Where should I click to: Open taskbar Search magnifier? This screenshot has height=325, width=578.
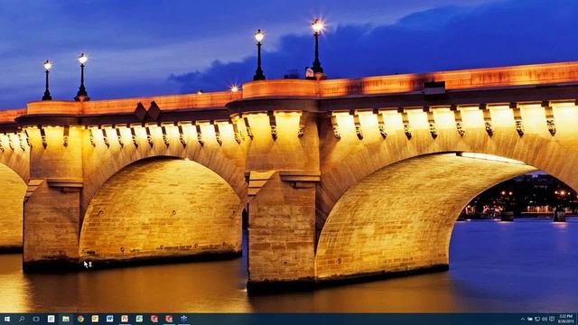pos(22,319)
